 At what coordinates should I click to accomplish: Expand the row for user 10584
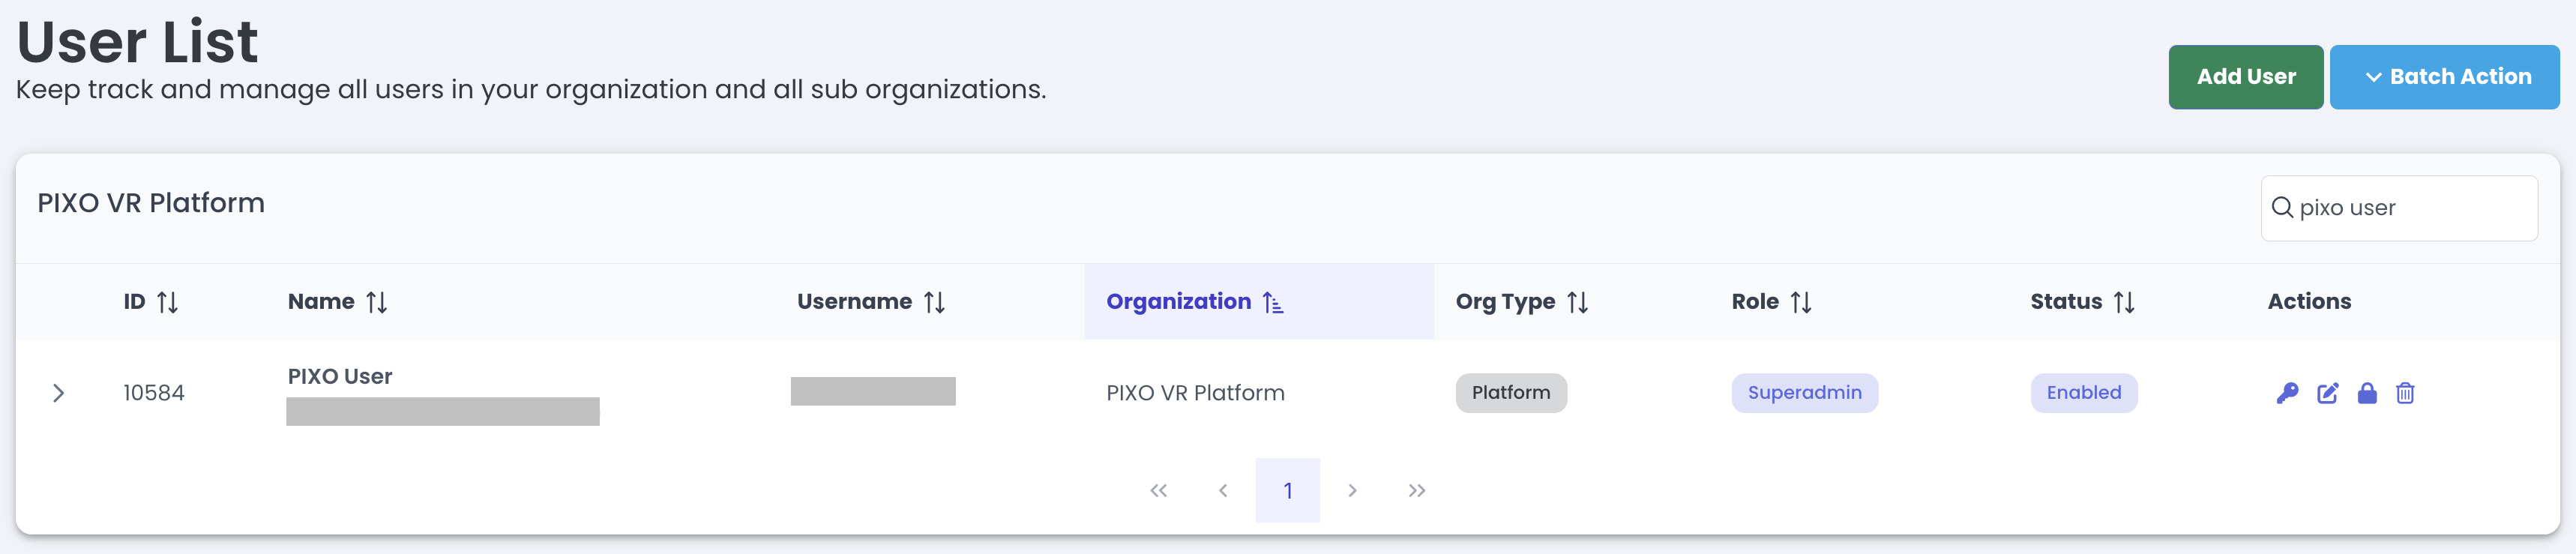pyautogui.click(x=58, y=393)
